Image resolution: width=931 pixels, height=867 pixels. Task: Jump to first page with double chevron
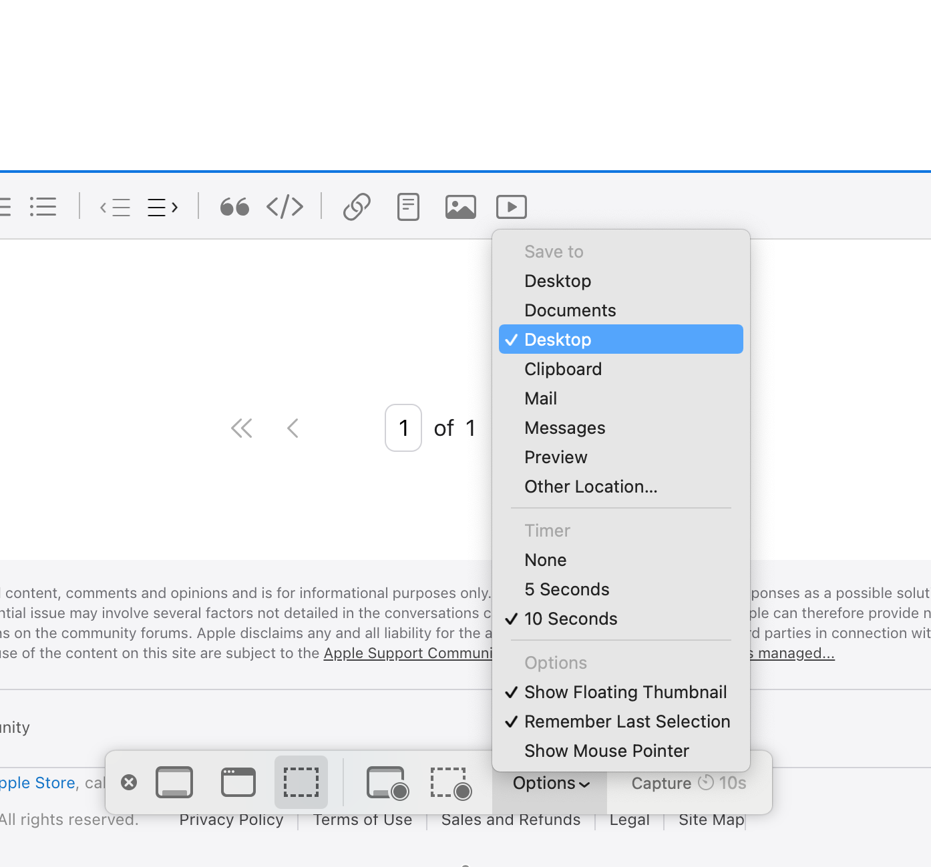point(242,428)
